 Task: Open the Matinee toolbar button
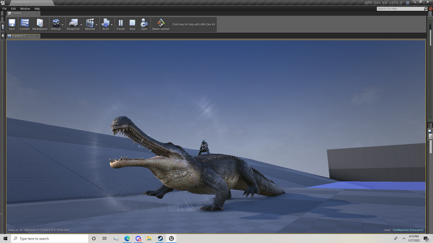coord(90,24)
